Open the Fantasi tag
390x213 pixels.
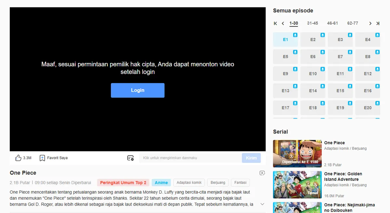pos(240,182)
